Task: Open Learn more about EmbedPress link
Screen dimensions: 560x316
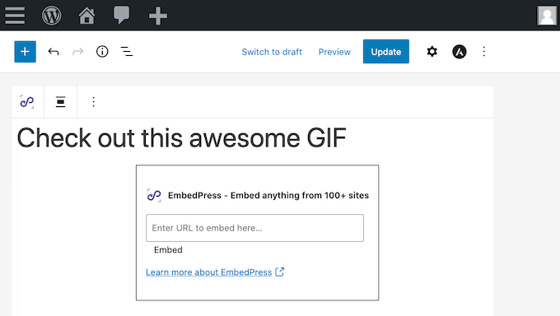Action: 209,272
